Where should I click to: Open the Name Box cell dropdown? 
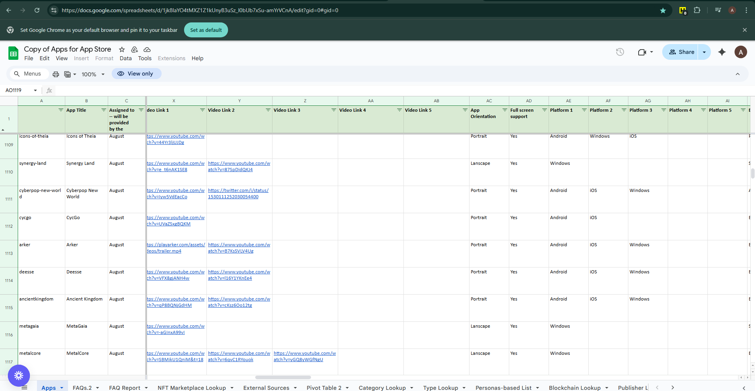click(35, 90)
